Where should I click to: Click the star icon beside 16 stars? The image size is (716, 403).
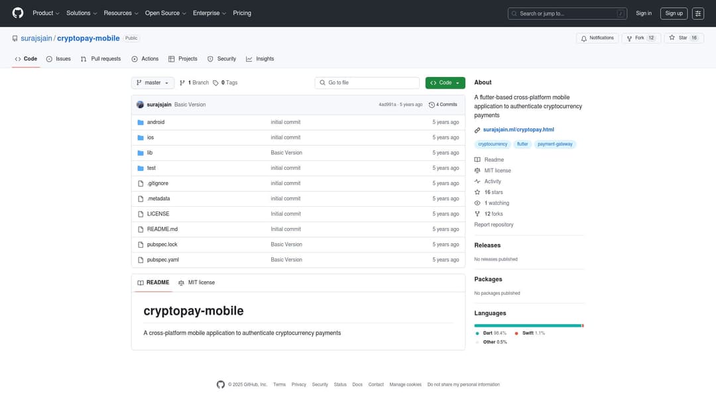click(x=477, y=192)
